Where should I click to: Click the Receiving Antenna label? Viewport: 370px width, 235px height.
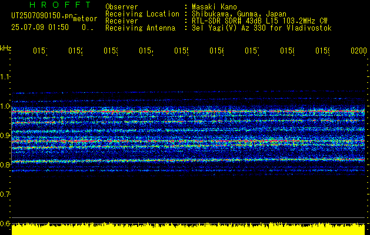pyautogui.click(x=141, y=28)
